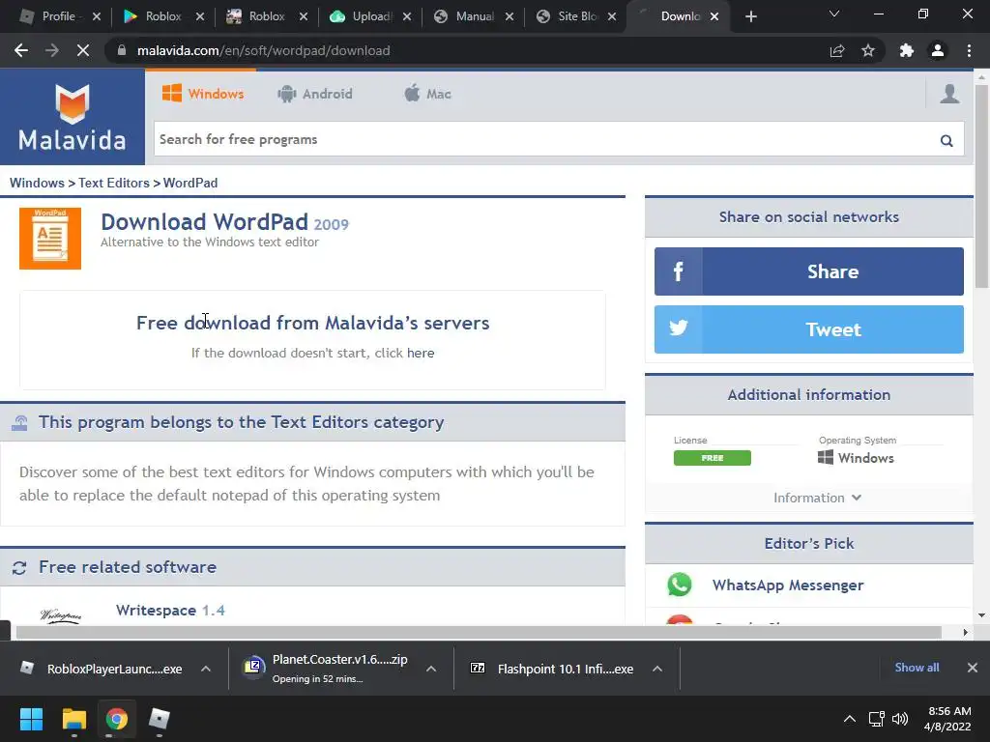Viewport: 990px width, 742px height.
Task: Open WhatsApp Messenger editor's pick
Action: tap(787, 585)
